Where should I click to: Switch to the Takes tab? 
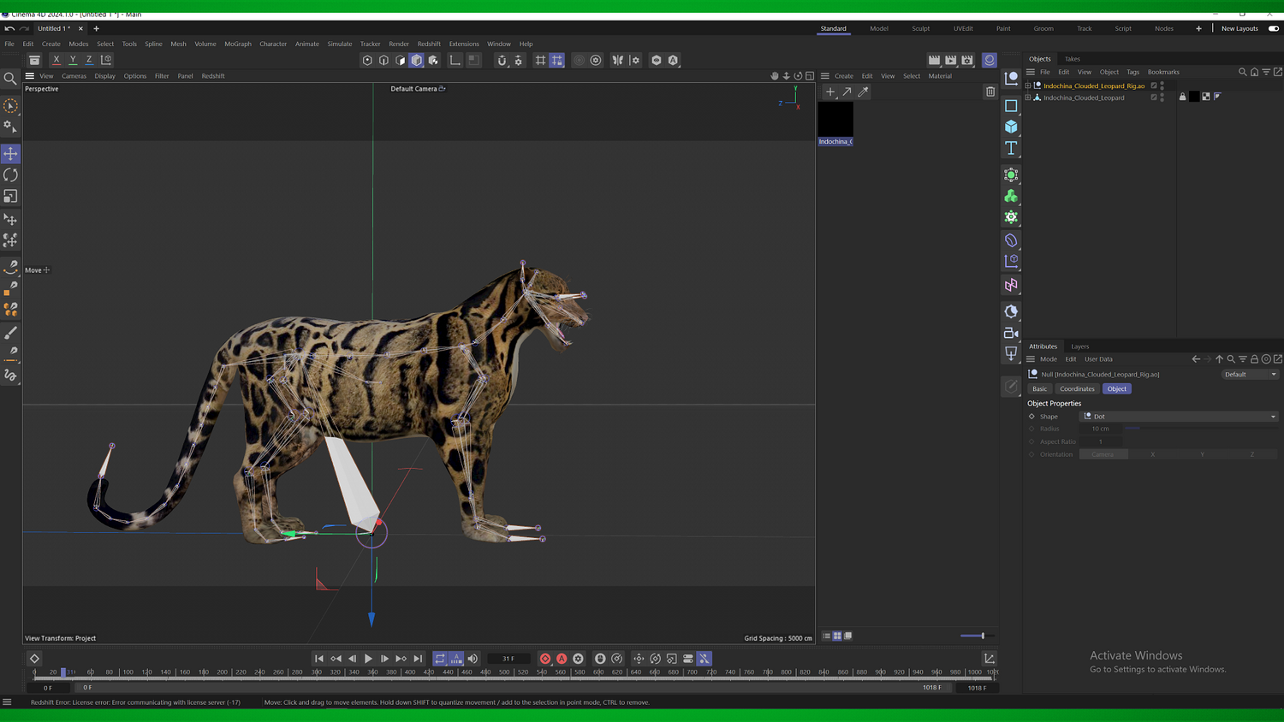(x=1073, y=59)
